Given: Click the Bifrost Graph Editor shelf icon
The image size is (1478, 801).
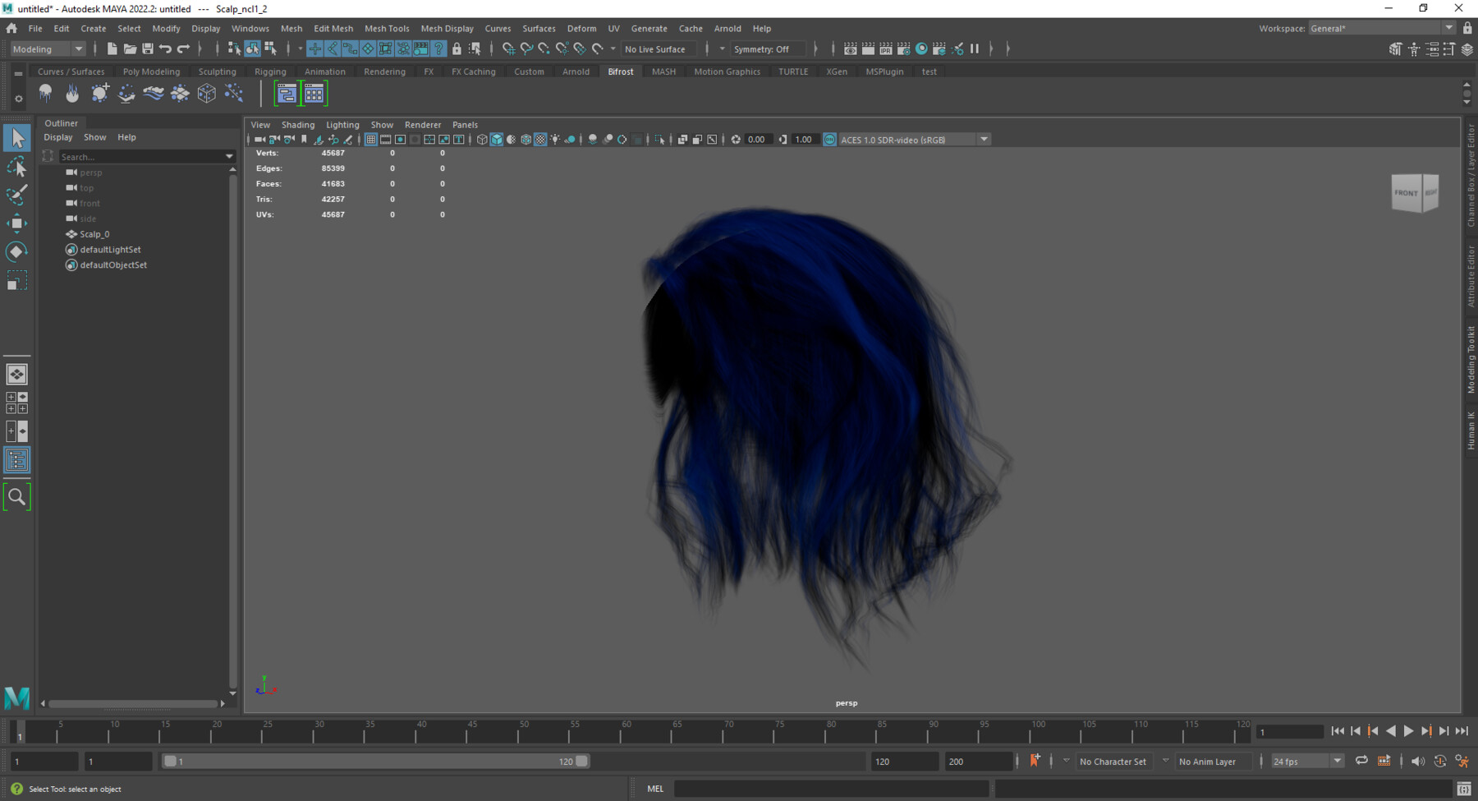Looking at the screenshot, I should (286, 94).
